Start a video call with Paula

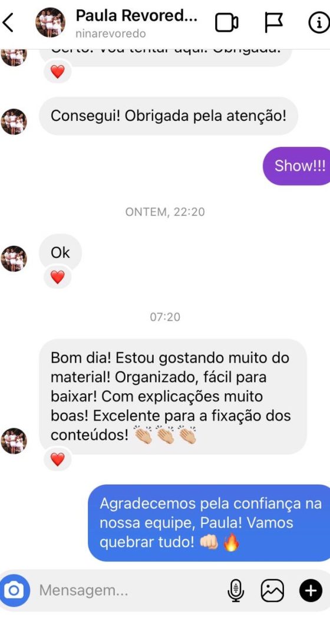[226, 23]
